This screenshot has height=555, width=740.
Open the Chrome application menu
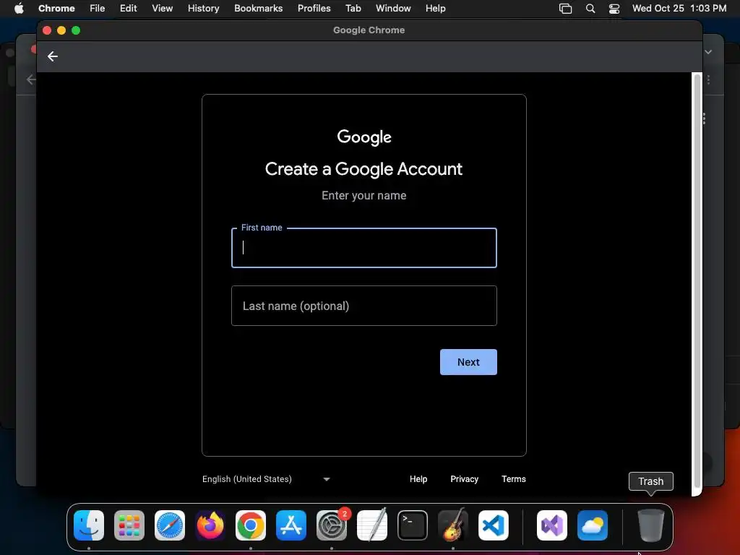(x=56, y=8)
